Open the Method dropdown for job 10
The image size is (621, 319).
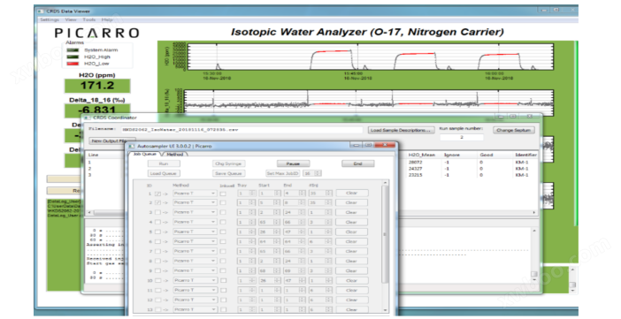coord(195,281)
